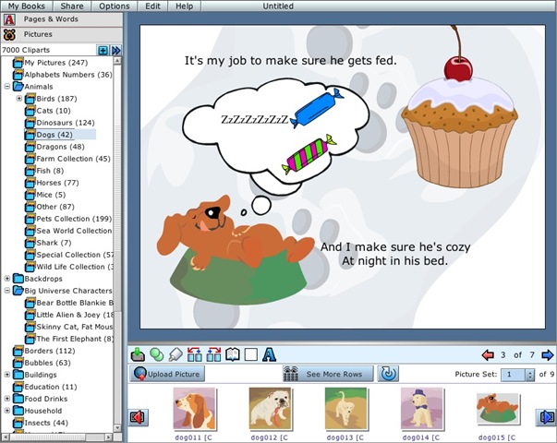Select the Farm Collection (45) category
The image size is (557, 443).
[73, 159]
